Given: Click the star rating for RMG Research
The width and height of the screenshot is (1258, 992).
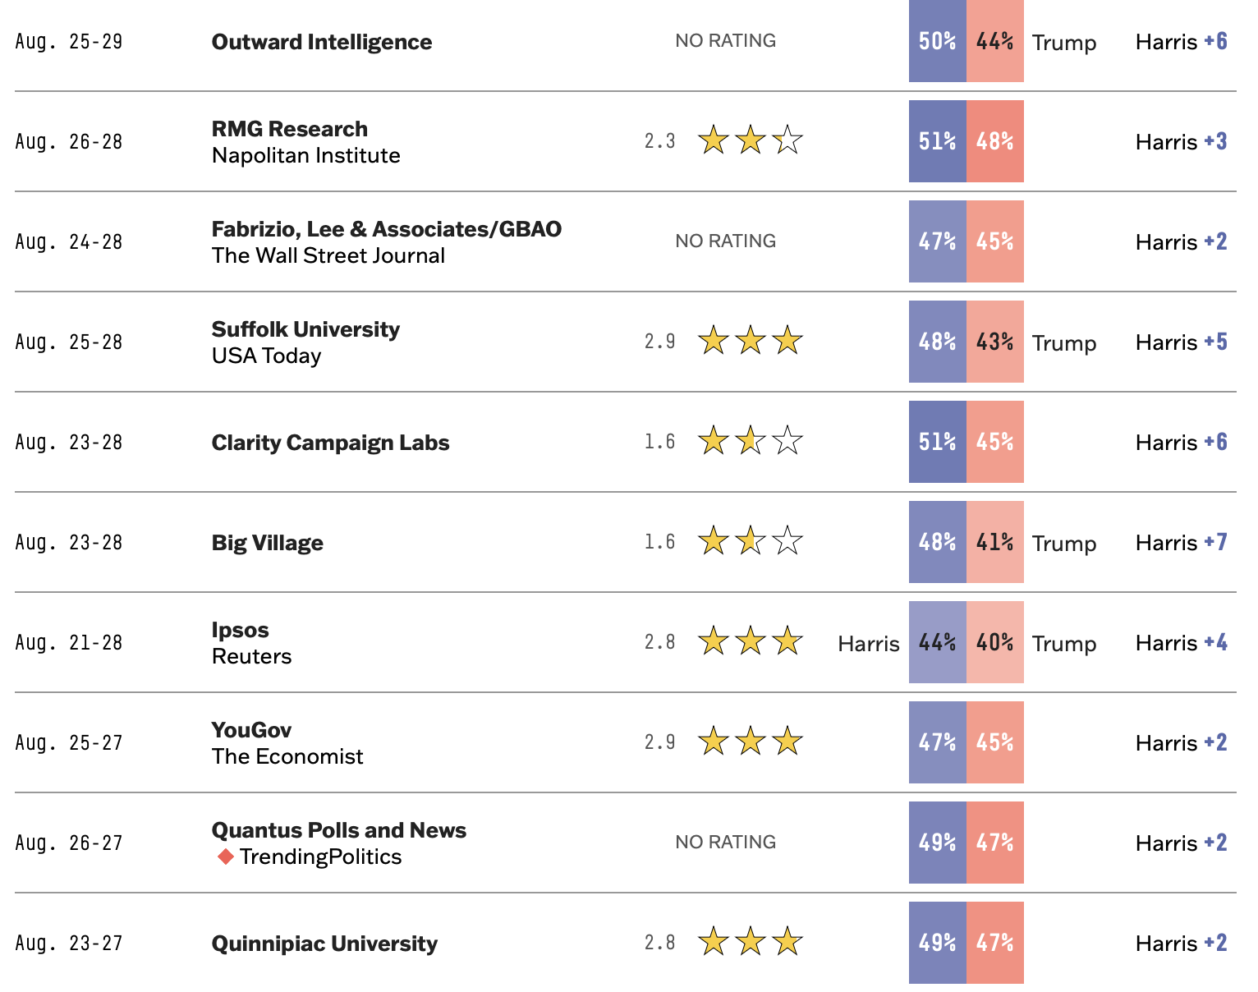Looking at the screenshot, I should click(x=751, y=140).
